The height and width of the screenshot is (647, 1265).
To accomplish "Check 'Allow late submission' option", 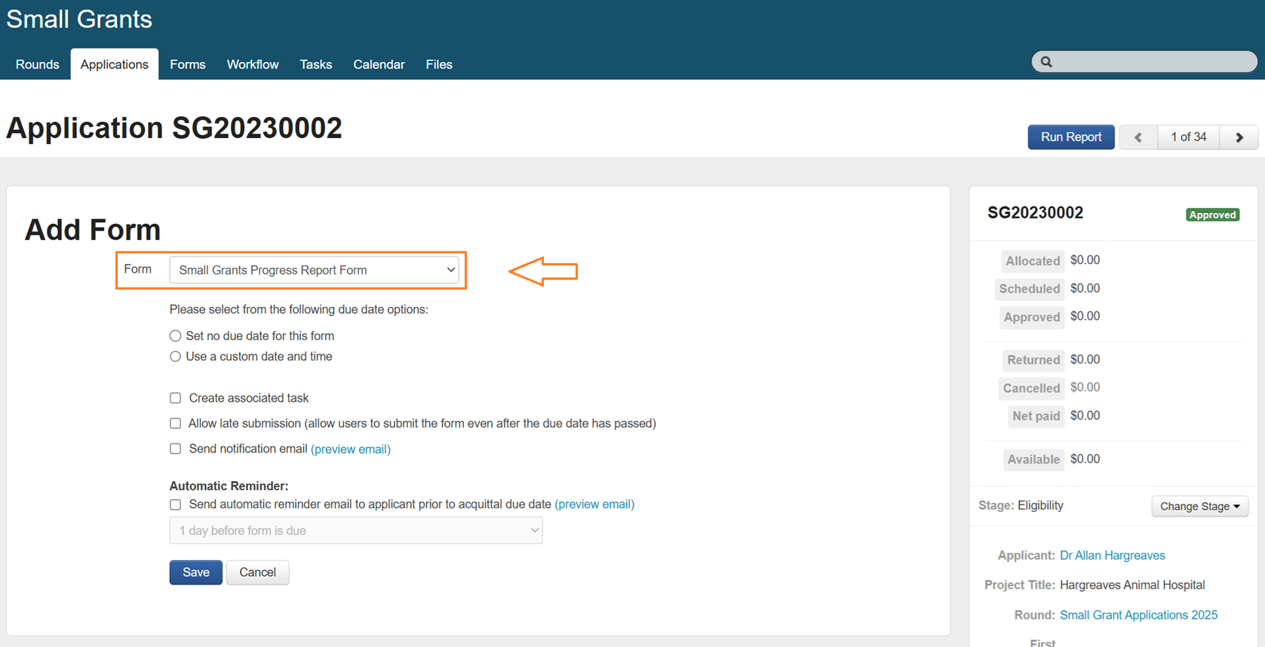I will pyautogui.click(x=176, y=424).
